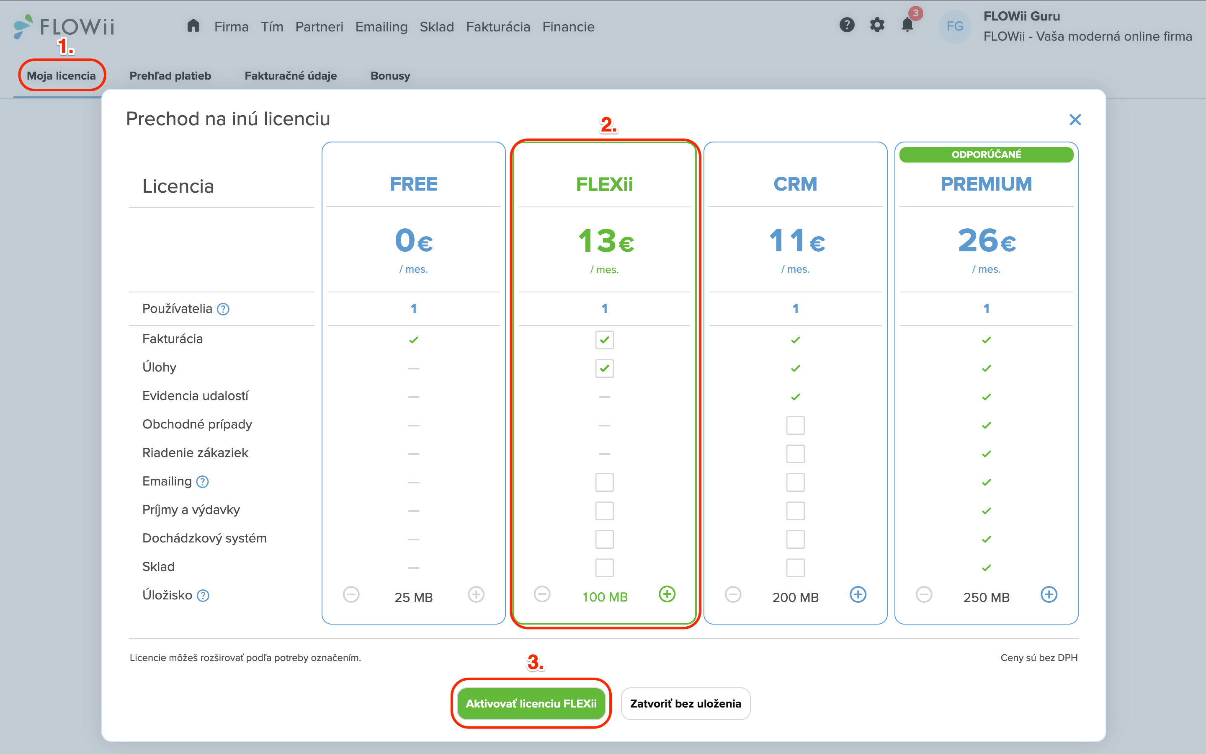Open the Firma menu

pos(231,26)
